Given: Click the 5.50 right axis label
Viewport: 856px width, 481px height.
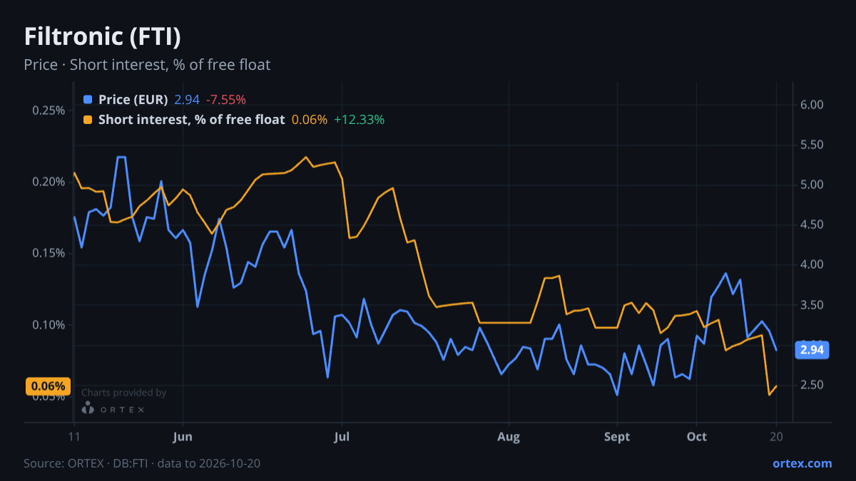Looking at the screenshot, I should click(x=812, y=145).
